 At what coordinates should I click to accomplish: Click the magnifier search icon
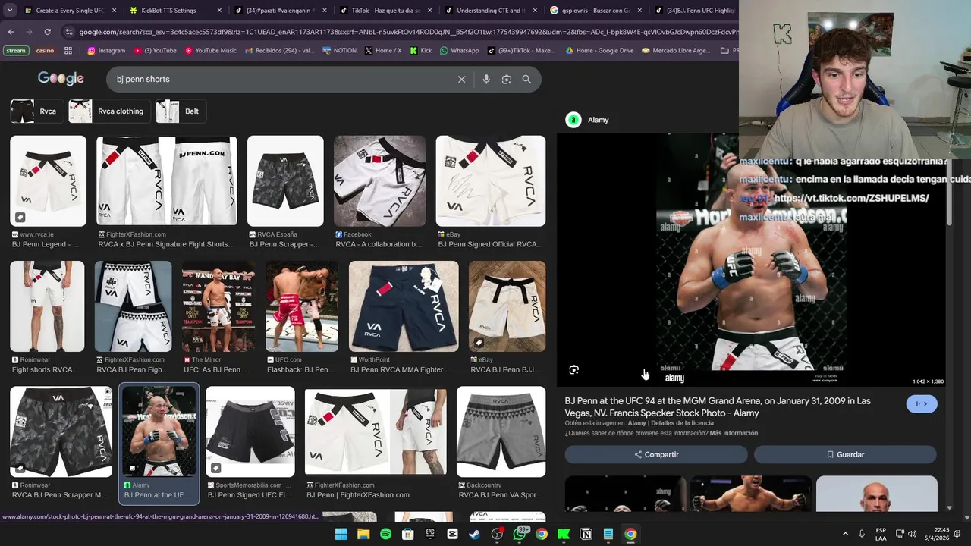click(x=526, y=79)
